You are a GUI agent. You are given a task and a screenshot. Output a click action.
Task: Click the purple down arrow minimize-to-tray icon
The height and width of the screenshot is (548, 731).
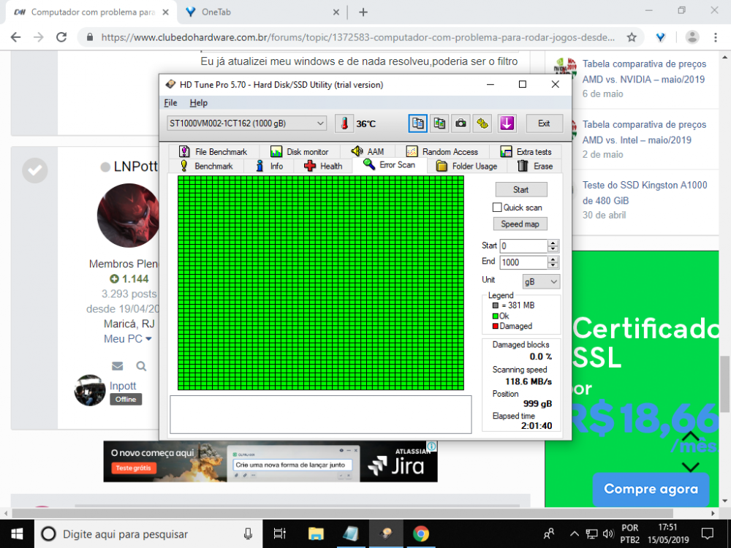[507, 123]
